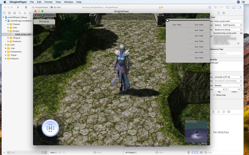
Task: Open the Help menu
Action: [x=79, y=2]
